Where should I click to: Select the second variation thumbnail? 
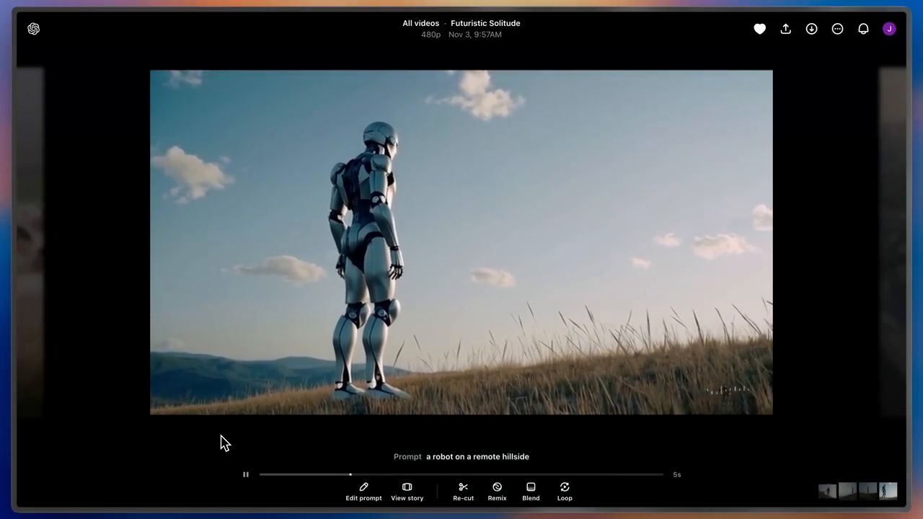click(848, 491)
